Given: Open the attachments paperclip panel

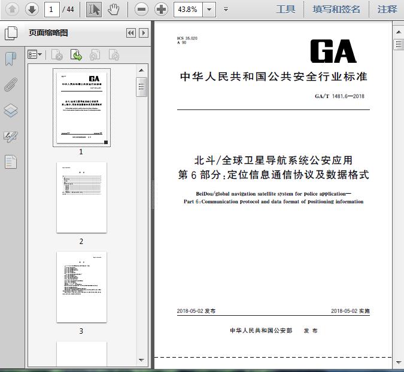Looking at the screenshot, I should (x=11, y=84).
